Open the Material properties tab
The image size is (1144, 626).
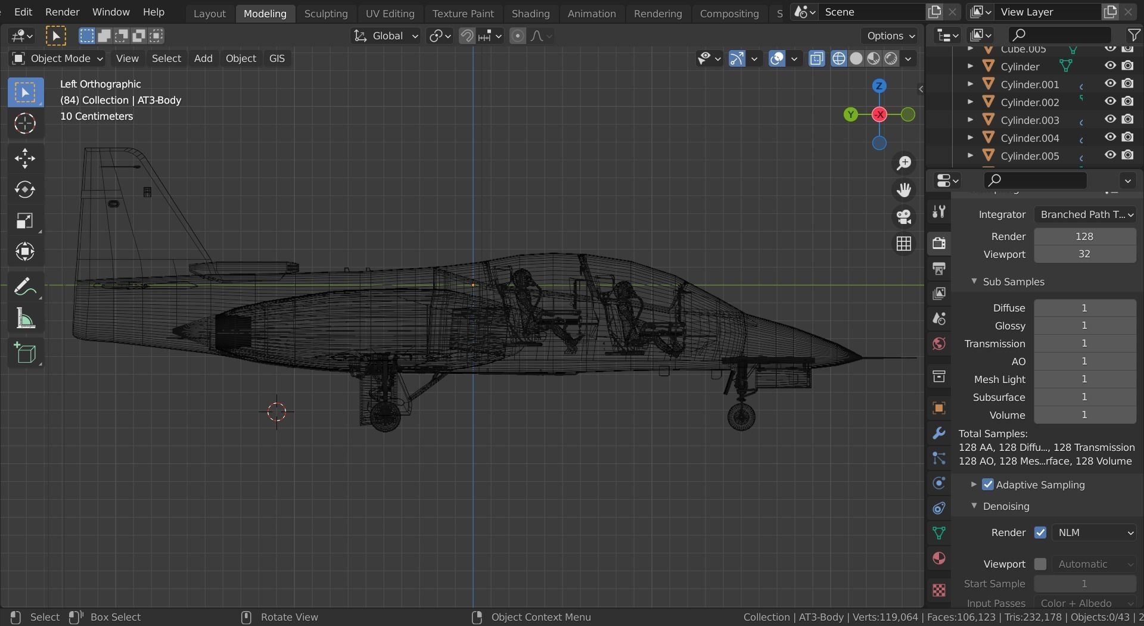[x=939, y=558]
